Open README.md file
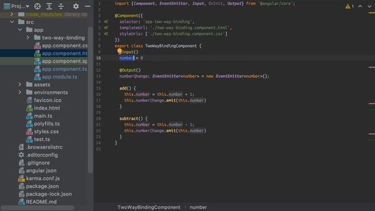Viewport: 375px width, 211px height. tap(41, 202)
